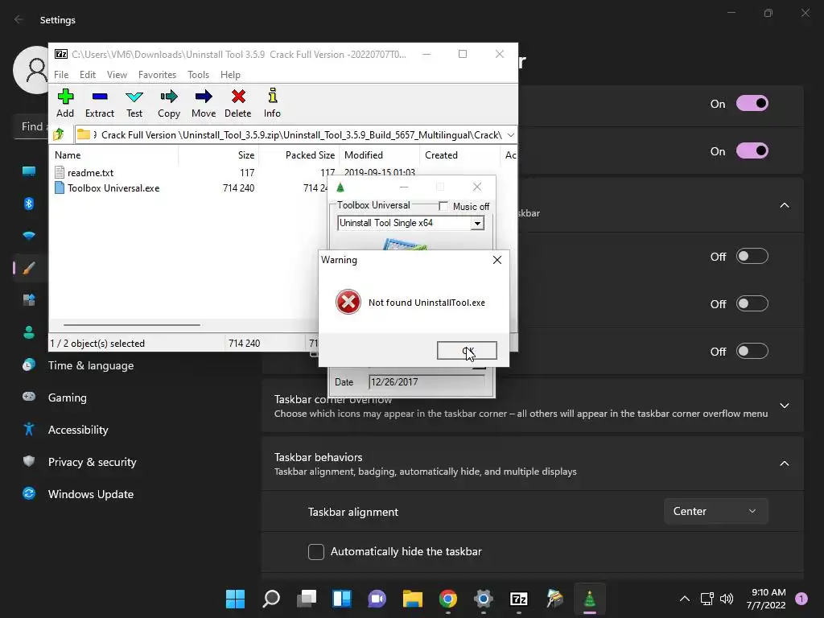
Task: Sort by the Modified column header
Action: click(380, 155)
